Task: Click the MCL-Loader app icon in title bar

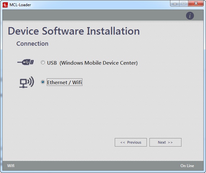Action: tap(5, 5)
